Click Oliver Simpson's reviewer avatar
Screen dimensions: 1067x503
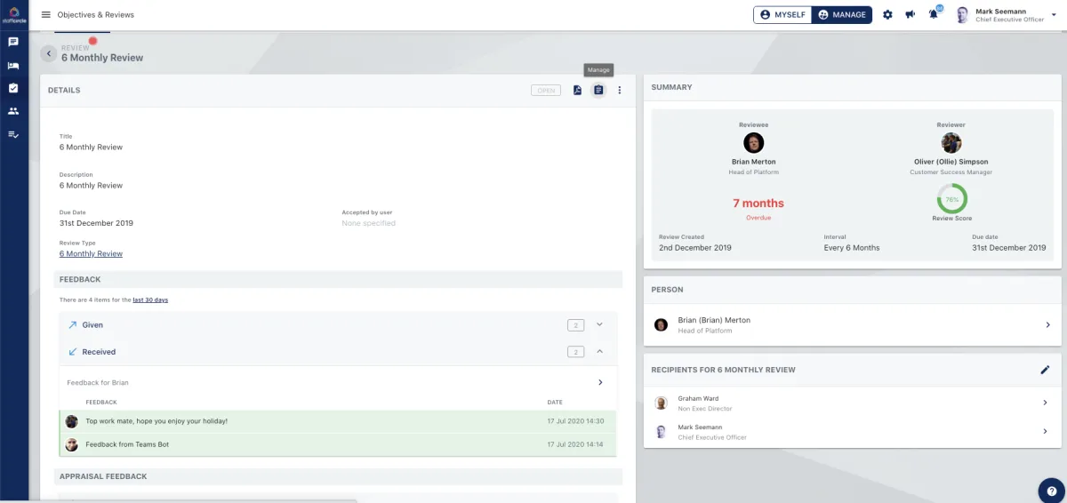click(x=951, y=143)
